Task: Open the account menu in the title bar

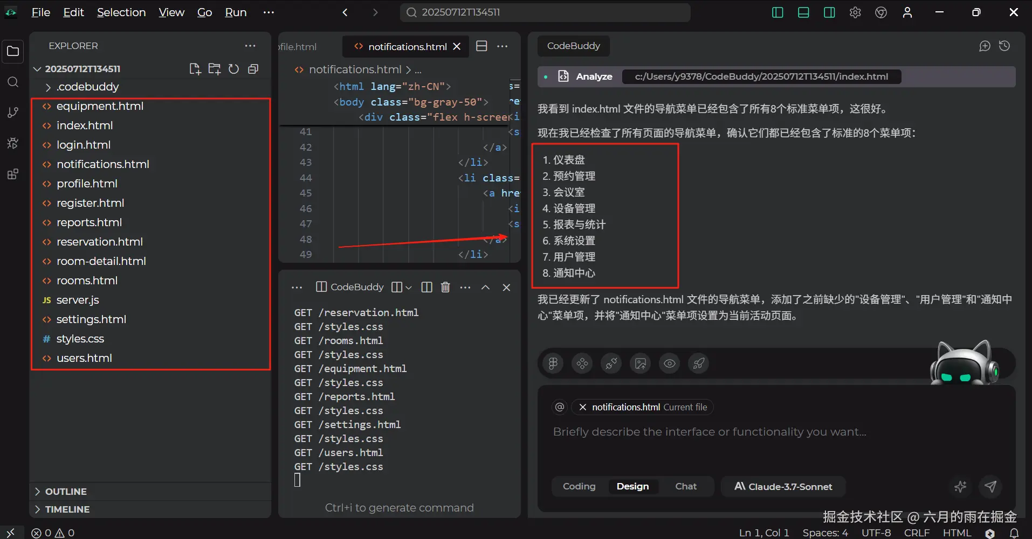Action: pos(907,12)
